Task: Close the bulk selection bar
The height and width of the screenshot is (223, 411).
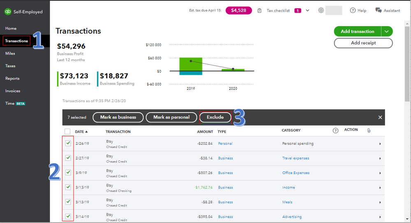Action: [380, 117]
